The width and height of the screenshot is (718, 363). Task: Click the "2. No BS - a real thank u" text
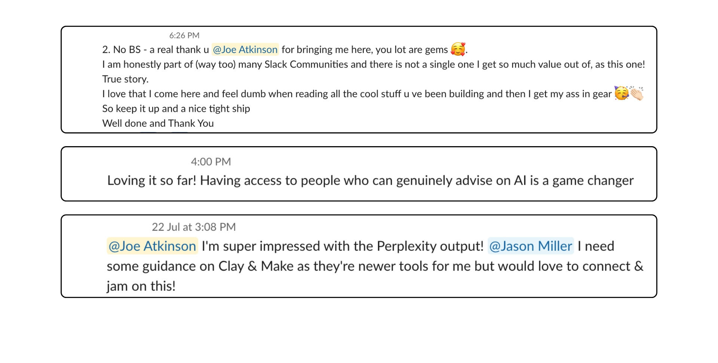[155, 50]
